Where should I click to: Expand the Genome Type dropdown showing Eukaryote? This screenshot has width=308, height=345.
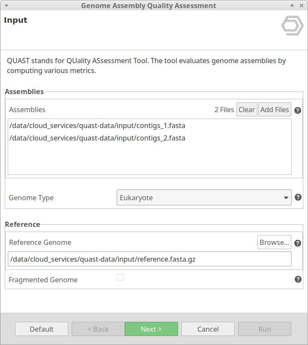coord(204,198)
